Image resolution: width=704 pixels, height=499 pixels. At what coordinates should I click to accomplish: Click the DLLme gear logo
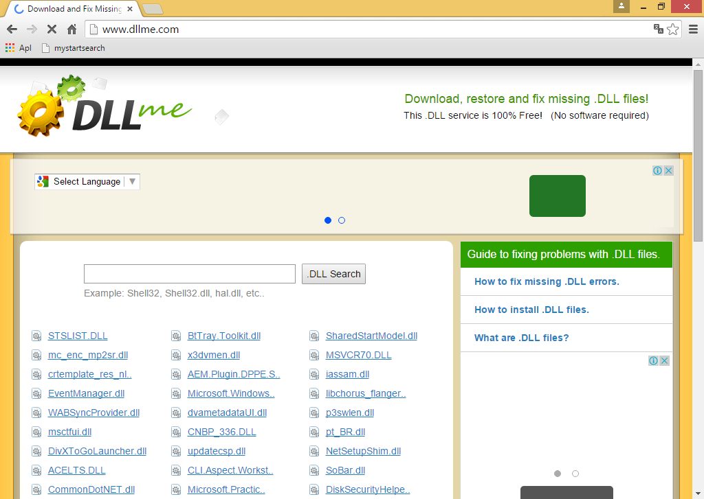click(105, 106)
